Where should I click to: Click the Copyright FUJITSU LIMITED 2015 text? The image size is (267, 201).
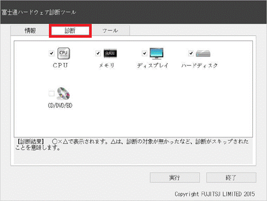(x=215, y=194)
